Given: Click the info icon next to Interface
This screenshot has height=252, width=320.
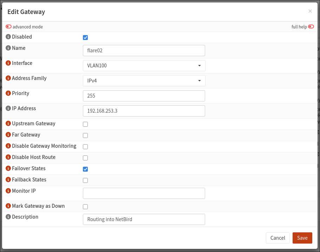Looking at the screenshot, I should [8, 64].
